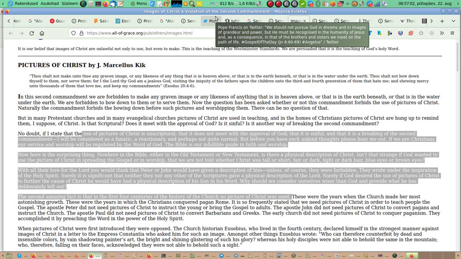
Task: Open Firefox hamburger application menu
Action: pos(452,33)
